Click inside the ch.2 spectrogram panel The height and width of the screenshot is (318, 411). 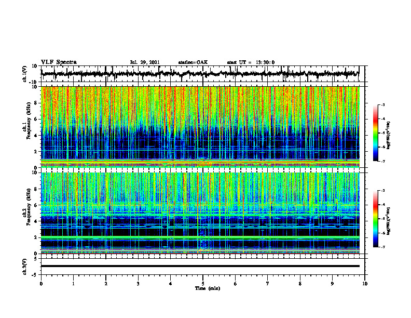point(200,213)
